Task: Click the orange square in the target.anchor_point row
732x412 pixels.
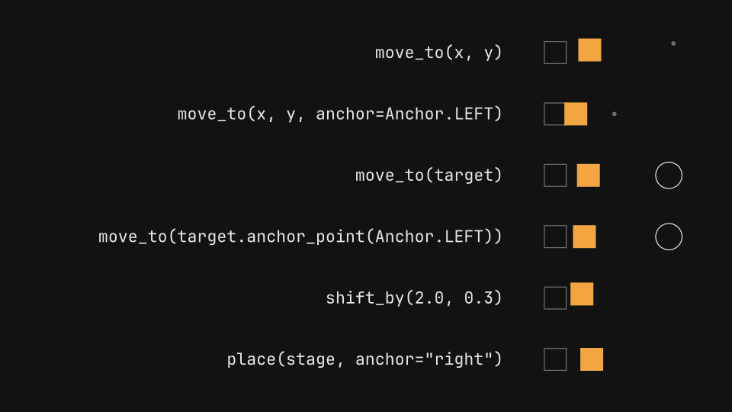Action: 585,237
